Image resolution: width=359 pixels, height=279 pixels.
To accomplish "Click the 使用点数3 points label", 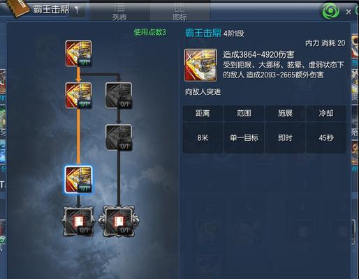I will [x=150, y=32].
